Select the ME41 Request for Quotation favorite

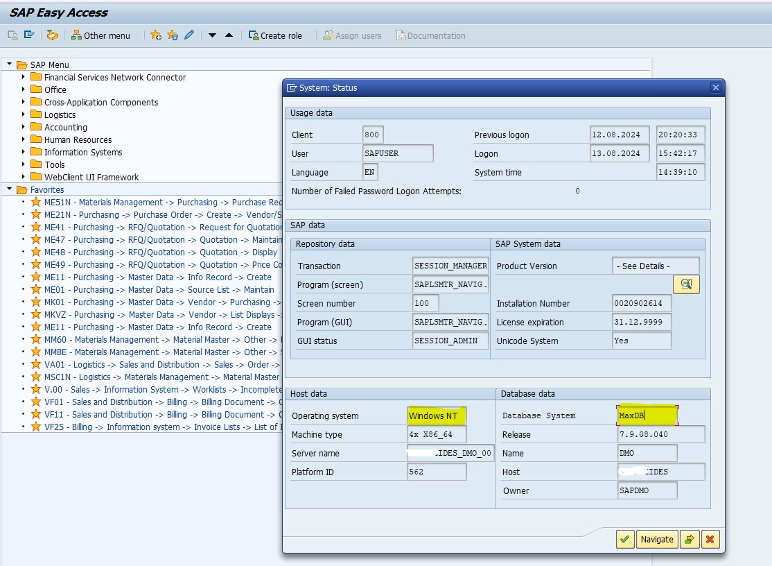163,227
